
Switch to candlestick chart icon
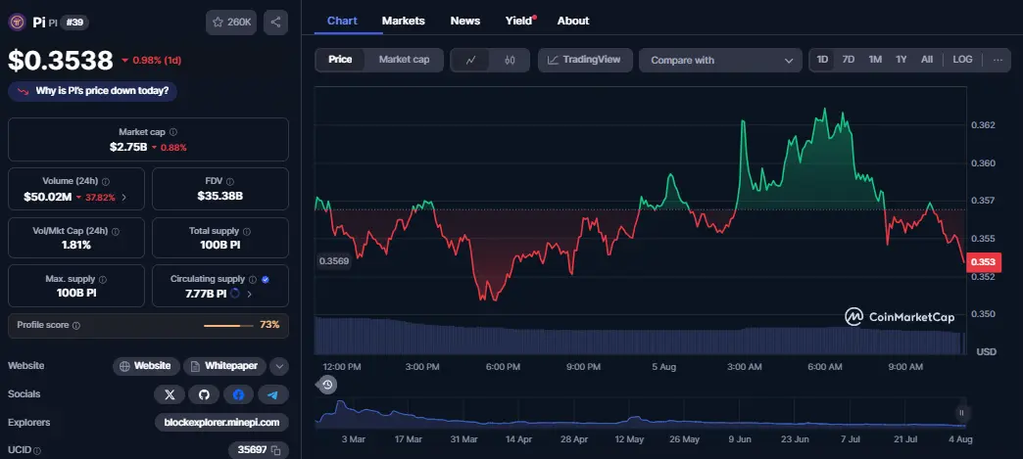(x=510, y=60)
